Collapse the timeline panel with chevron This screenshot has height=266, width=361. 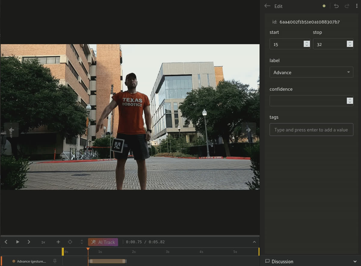coord(254,242)
